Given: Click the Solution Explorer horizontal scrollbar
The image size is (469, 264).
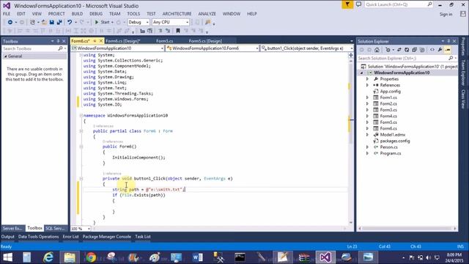Looking at the screenshot, I should point(407,229).
